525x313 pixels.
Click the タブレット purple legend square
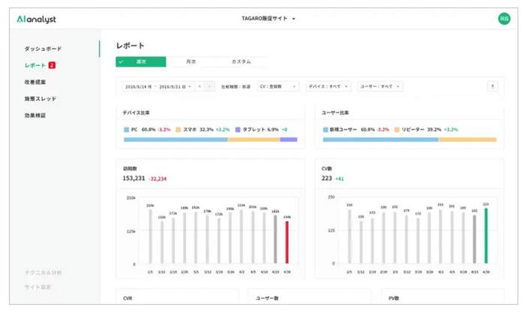click(x=238, y=130)
